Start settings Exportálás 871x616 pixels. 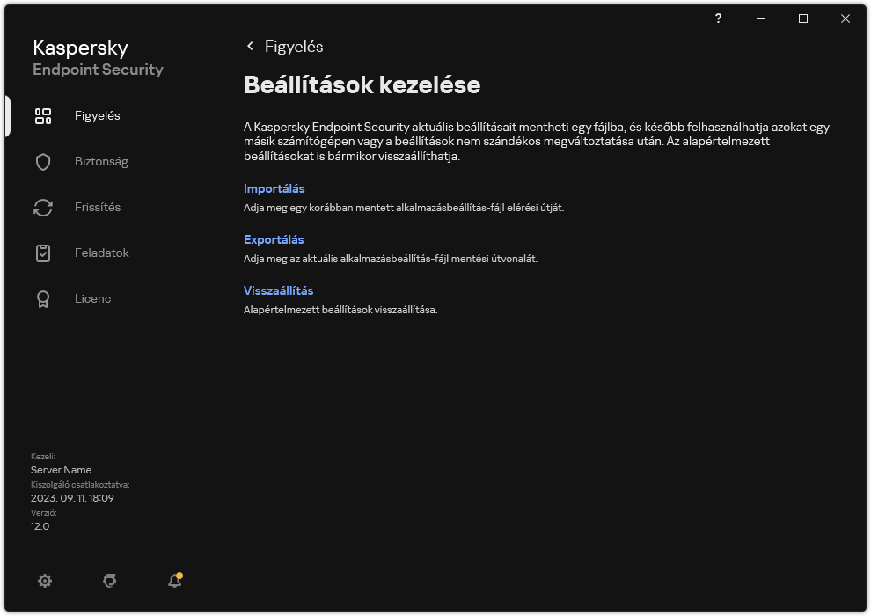point(272,239)
